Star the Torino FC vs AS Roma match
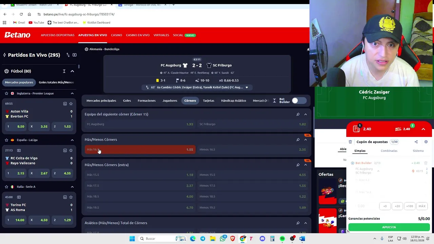Viewport: 434px width, 244px height. tap(71, 197)
